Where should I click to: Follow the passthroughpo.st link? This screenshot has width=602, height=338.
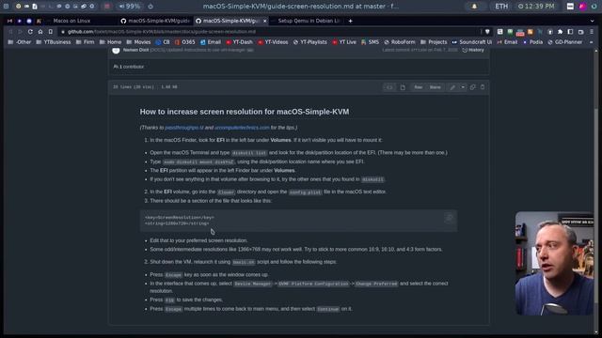(184, 128)
